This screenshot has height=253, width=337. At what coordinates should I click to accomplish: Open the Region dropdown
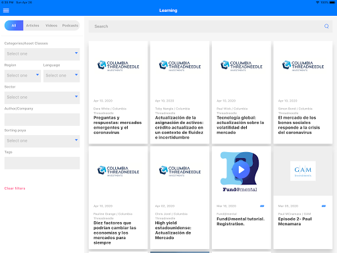tap(22, 76)
